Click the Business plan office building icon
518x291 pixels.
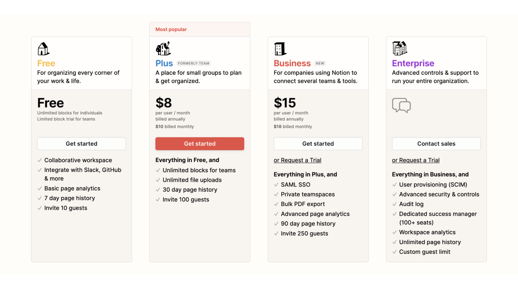click(x=280, y=49)
